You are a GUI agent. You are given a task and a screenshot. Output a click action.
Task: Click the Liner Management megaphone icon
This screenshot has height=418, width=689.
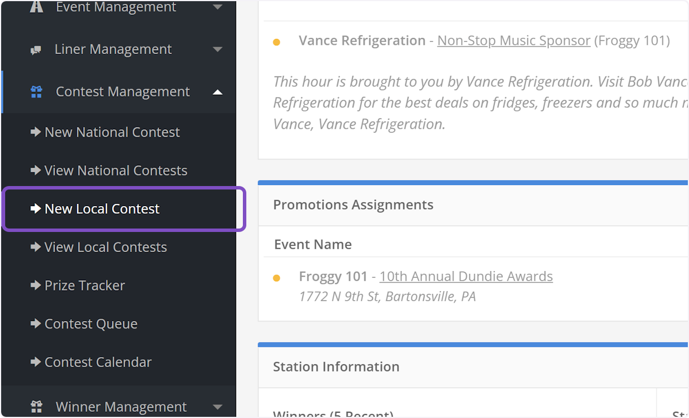click(36, 49)
